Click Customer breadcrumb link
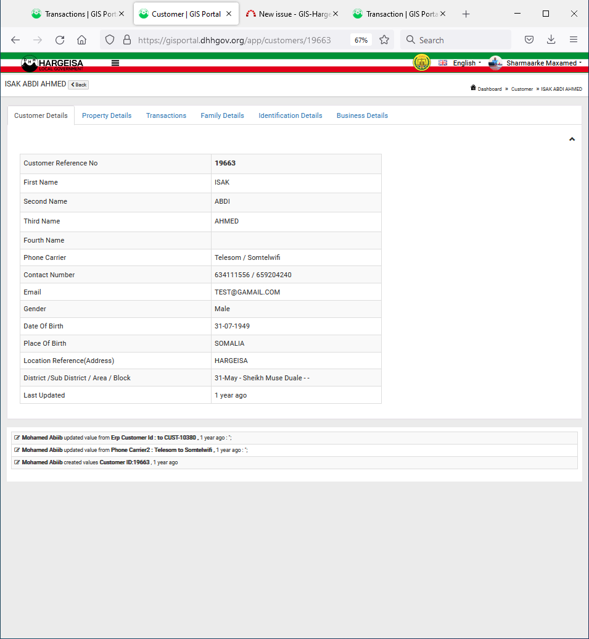The width and height of the screenshot is (589, 639). [522, 89]
